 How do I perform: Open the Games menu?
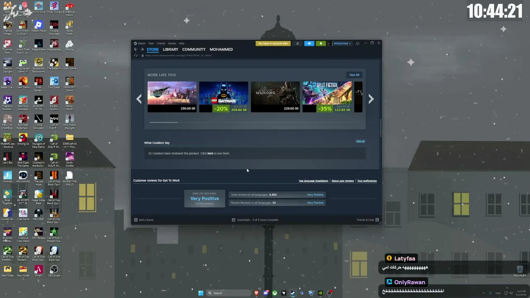tap(172, 43)
